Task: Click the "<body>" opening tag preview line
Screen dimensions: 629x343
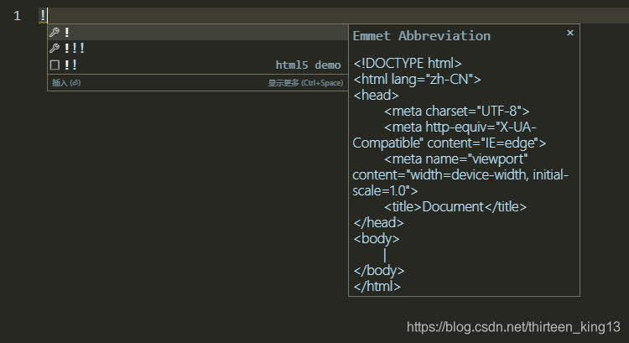Action: pyautogui.click(x=377, y=239)
